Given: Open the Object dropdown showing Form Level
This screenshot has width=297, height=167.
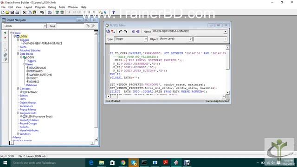Looking at the screenshot, I should tap(190, 39).
